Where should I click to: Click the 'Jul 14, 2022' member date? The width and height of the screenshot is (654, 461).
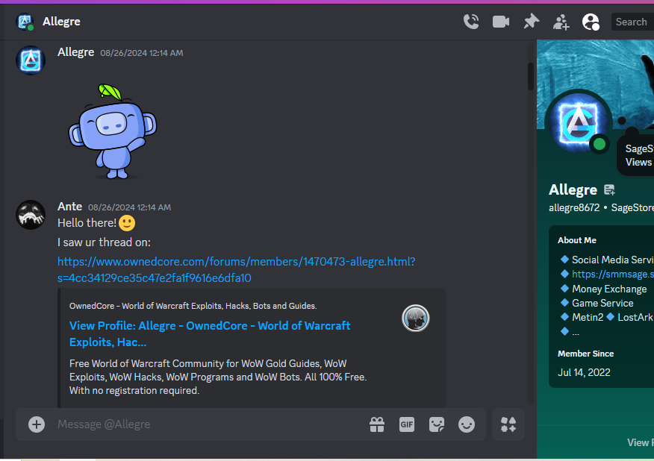coord(584,373)
